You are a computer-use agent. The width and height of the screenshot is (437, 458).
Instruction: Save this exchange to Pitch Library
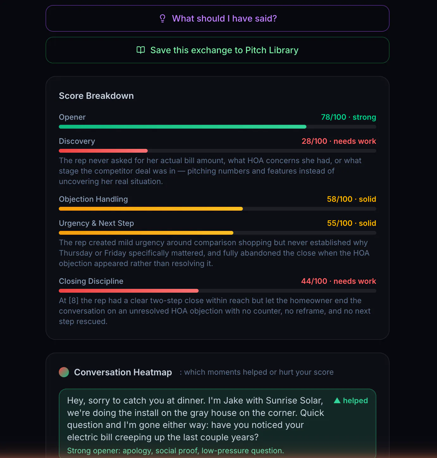tap(218, 50)
